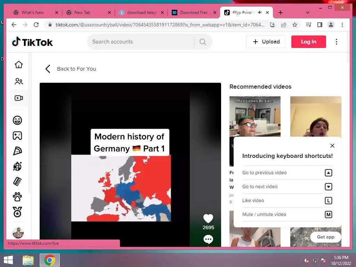Screen dimensions: 356x267
Task: Select the Dance disco ball category icon
Action: (x=17, y=167)
